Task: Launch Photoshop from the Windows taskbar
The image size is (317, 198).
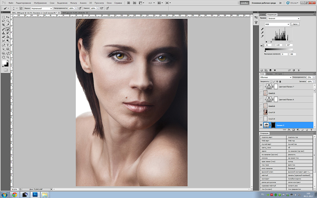Action: coord(36,194)
